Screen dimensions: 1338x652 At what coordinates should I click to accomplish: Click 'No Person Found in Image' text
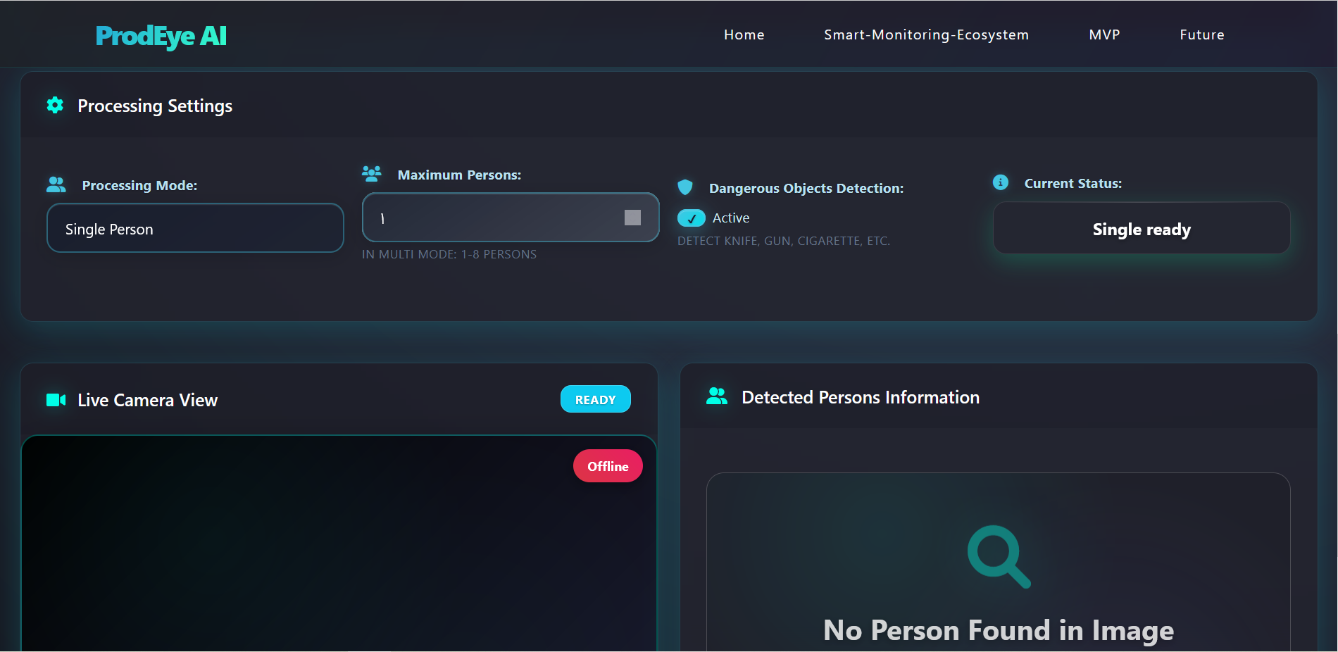[999, 630]
